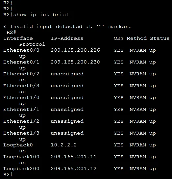
Task: Click the final R2# prompt at bottom
Action: pyautogui.click(x=8, y=174)
